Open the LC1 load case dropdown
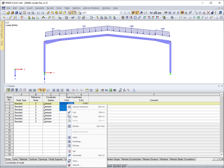 click(x=121, y=13)
